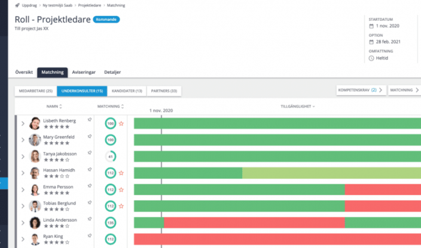Click the pin icon beside Lisbeth Renberg
The width and height of the screenshot is (421, 248).
point(90,120)
